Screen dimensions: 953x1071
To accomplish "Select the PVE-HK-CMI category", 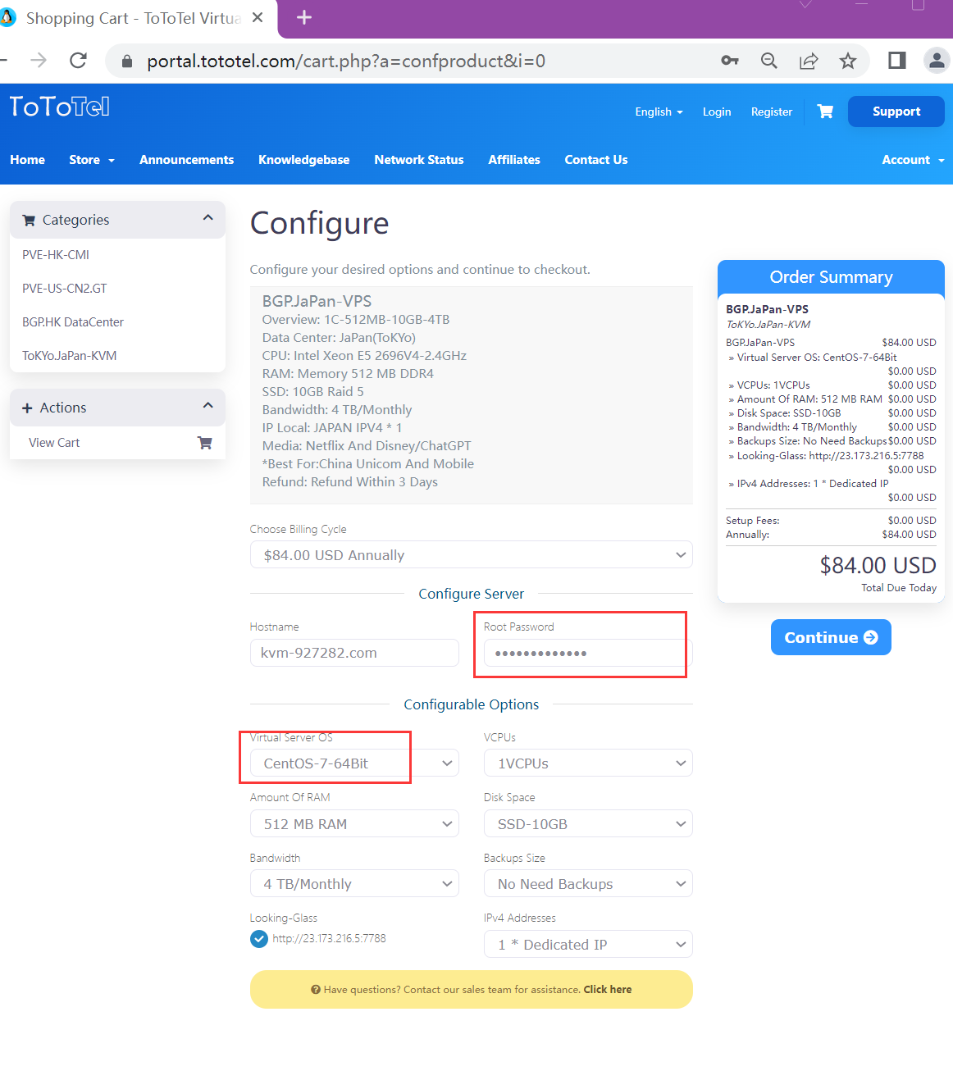I will 56,255.
